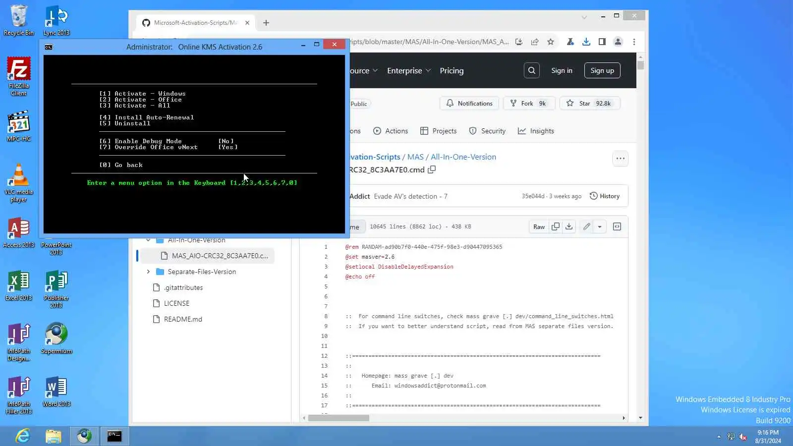Click the system tray volume icon
793x446 pixels.
743,437
